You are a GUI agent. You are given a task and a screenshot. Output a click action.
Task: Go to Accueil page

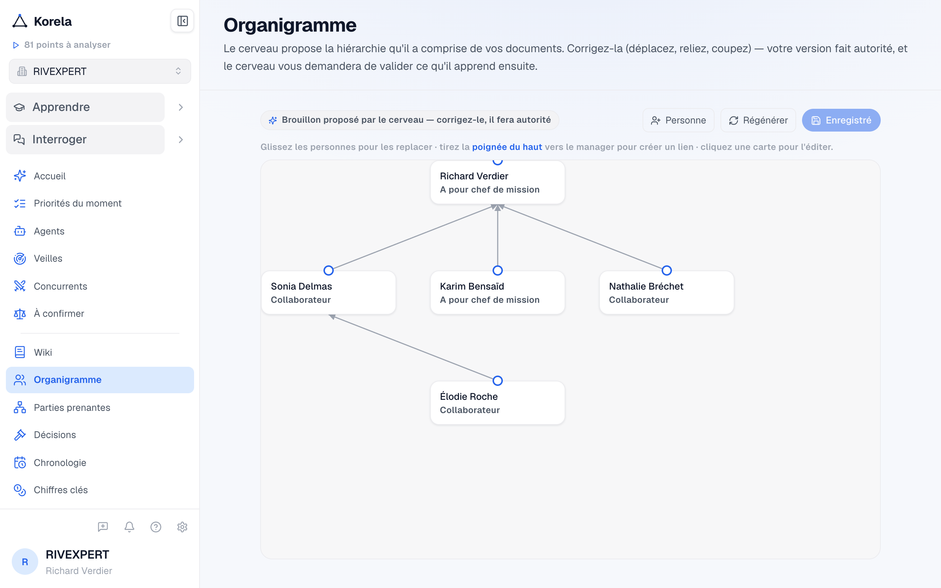[x=100, y=176]
